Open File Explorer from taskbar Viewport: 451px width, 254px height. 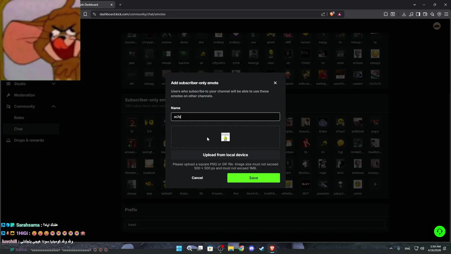[231, 248]
